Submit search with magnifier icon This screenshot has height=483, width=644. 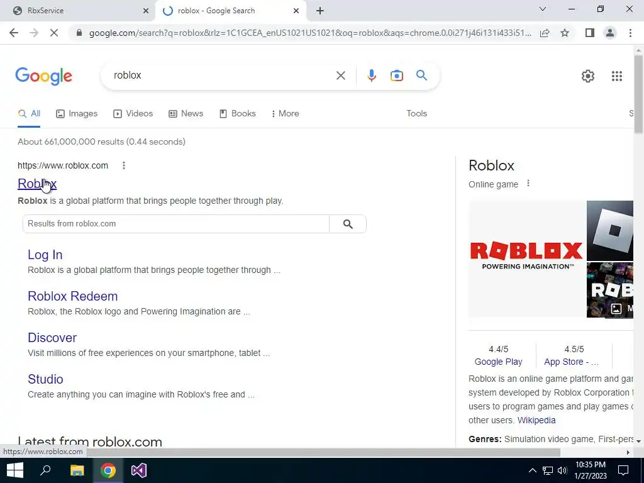click(x=421, y=75)
